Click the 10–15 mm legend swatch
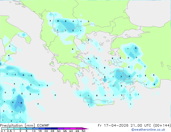The image size is (171, 132). pyautogui.click(x=36, y=128)
